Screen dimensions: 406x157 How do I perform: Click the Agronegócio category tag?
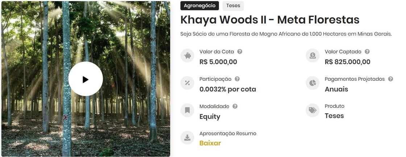coord(200,6)
